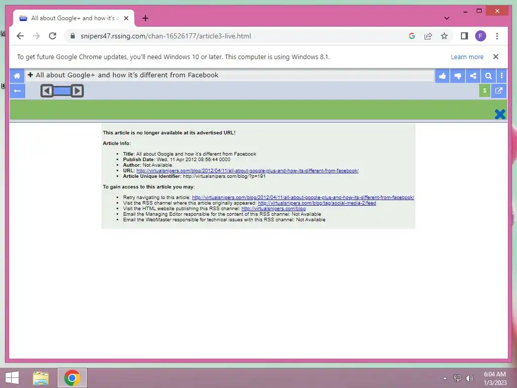The height and width of the screenshot is (388, 517).
Task: Click the thumbs-up like icon
Action: [x=442, y=76]
